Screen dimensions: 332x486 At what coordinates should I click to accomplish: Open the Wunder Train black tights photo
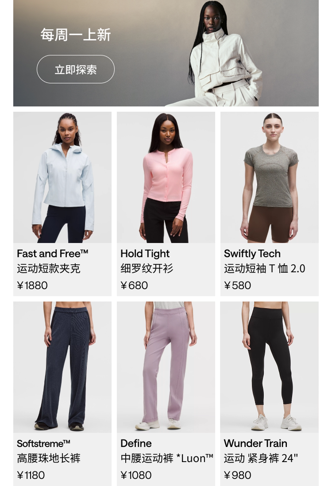(x=270, y=367)
